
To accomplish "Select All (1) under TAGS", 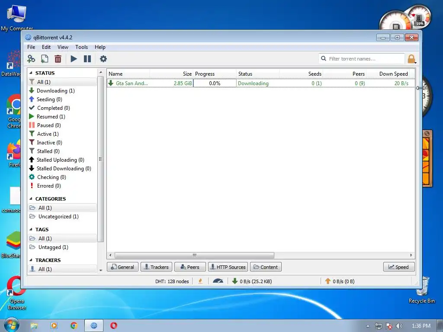I will point(62,239).
